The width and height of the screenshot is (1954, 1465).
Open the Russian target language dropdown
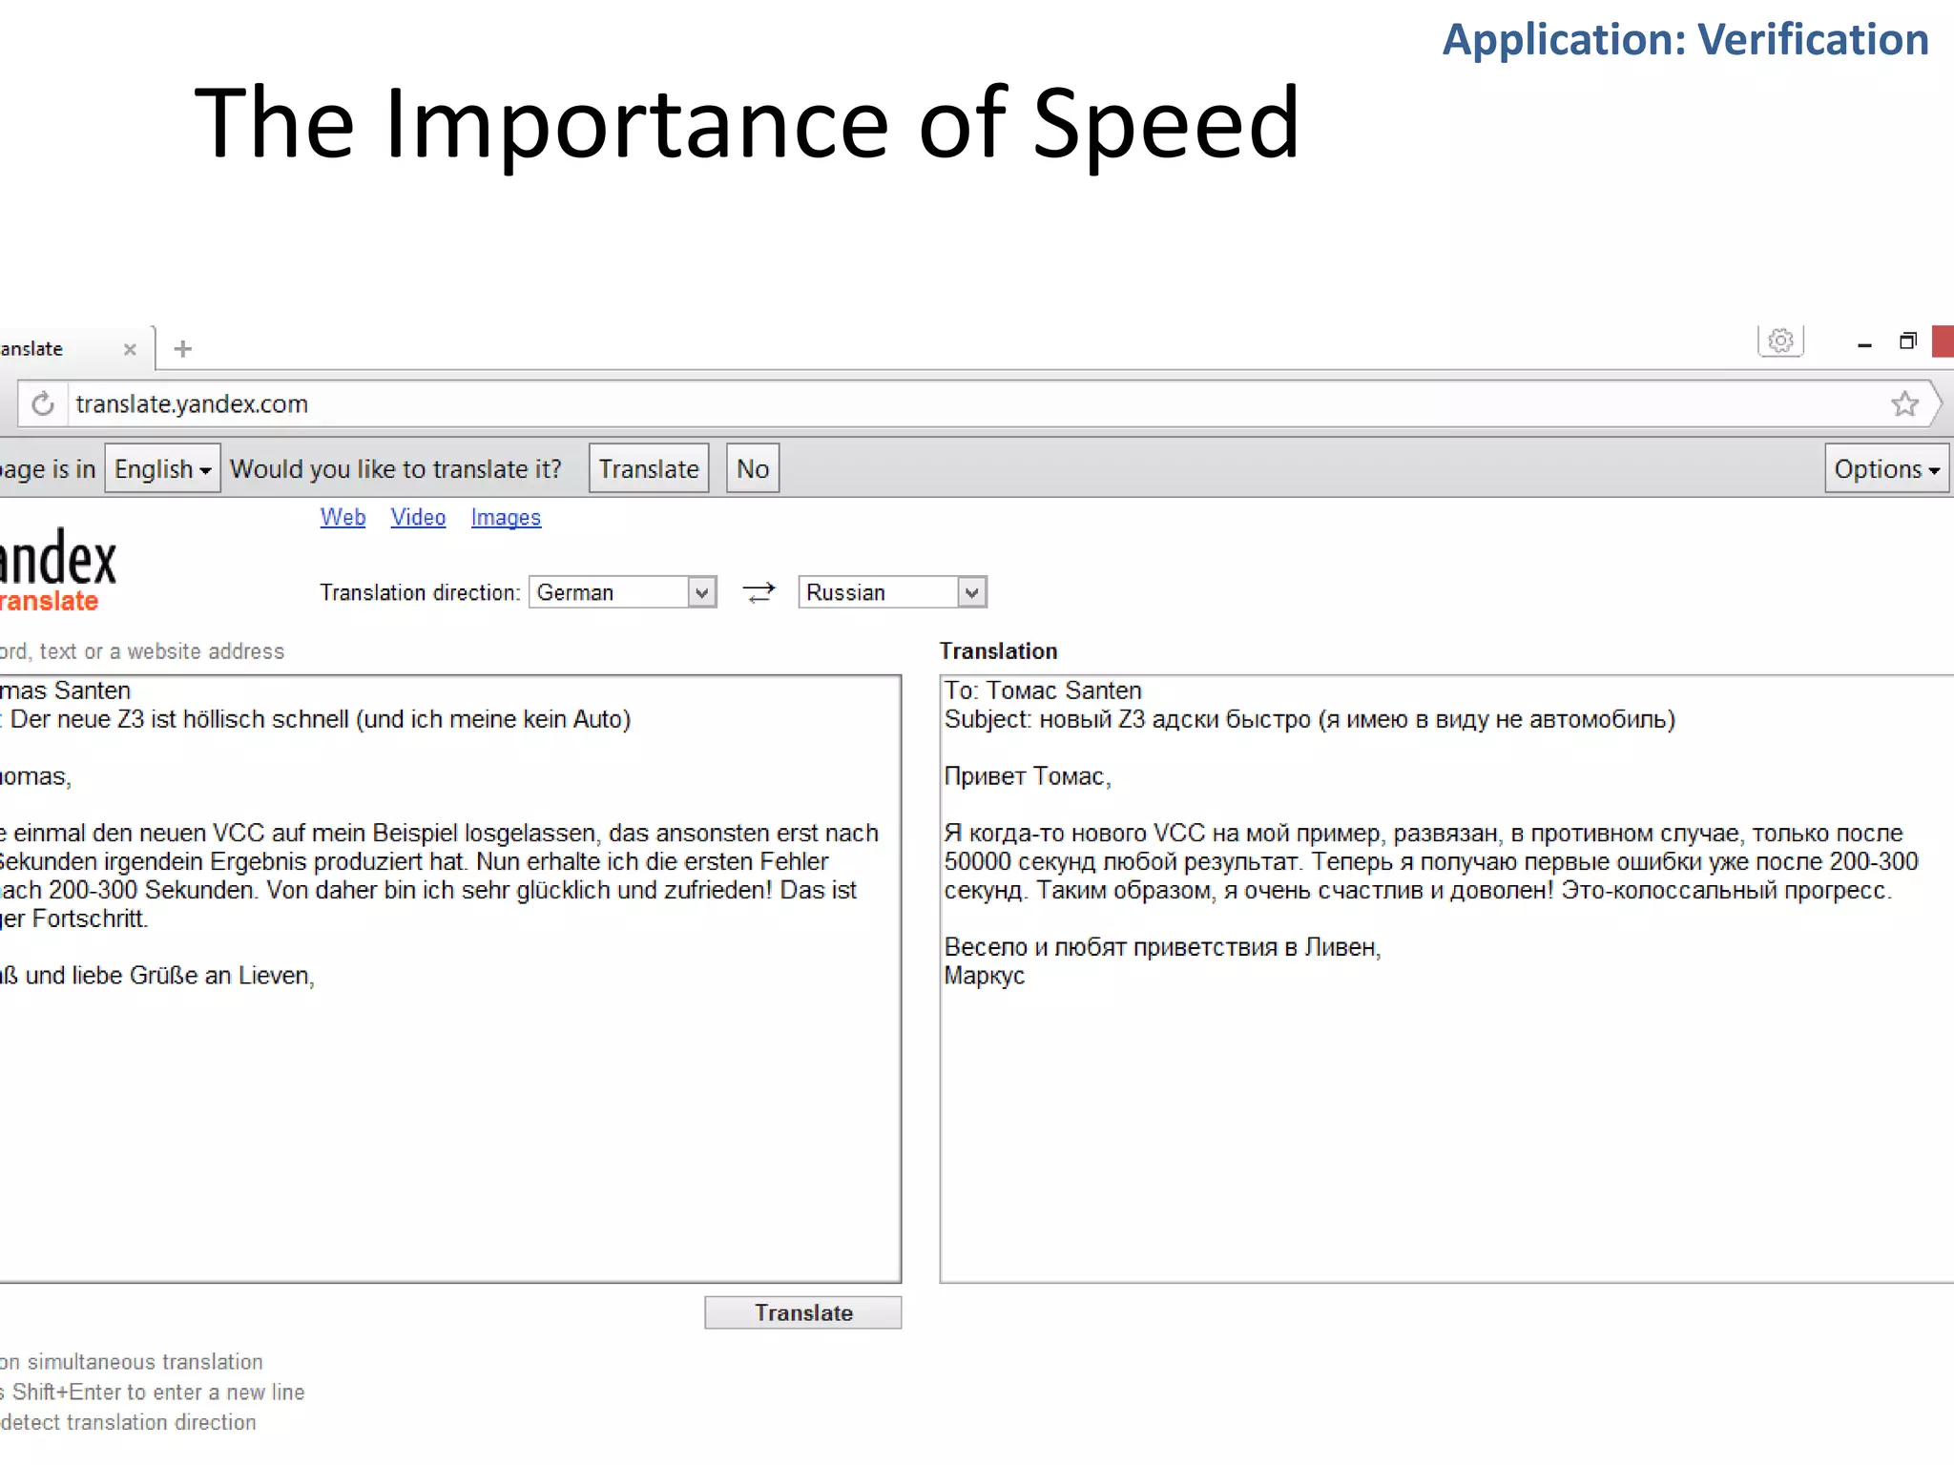892,592
